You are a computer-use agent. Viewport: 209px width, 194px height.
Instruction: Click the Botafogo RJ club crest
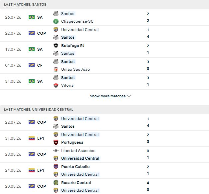click(56, 46)
